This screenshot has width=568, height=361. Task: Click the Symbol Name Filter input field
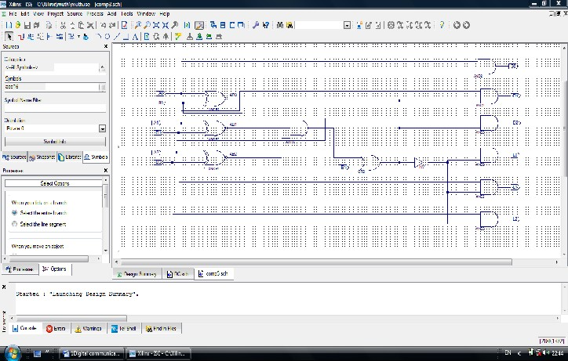pyautogui.click(x=55, y=108)
